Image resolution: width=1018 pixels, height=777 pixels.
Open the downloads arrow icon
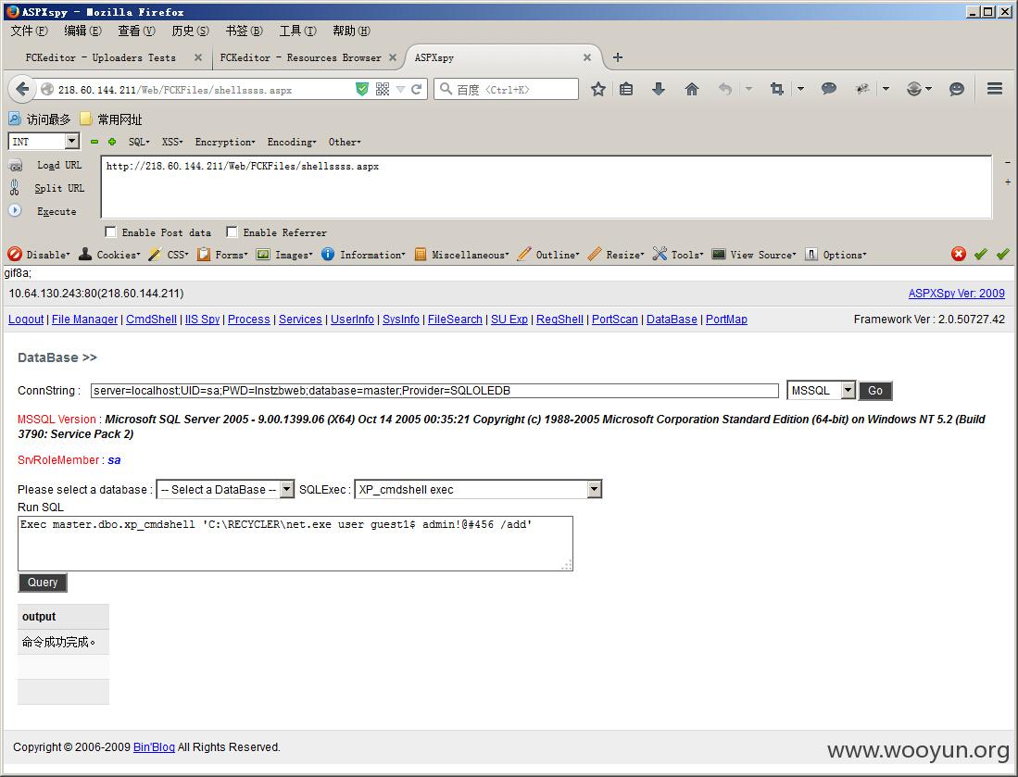click(x=659, y=89)
